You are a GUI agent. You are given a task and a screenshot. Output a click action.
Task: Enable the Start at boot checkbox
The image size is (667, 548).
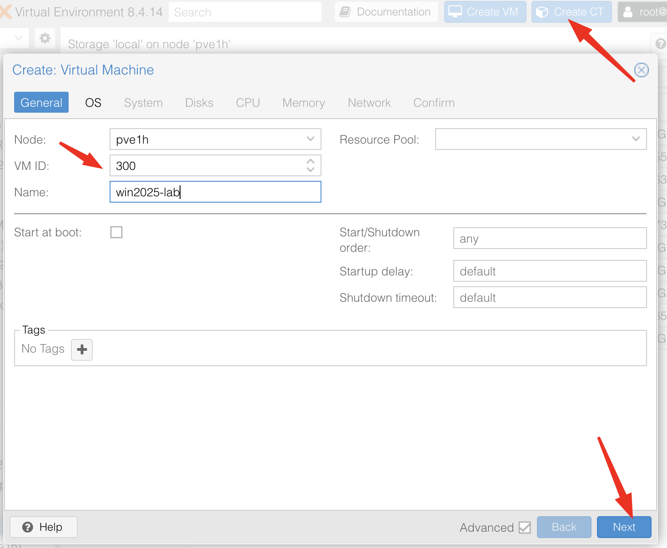tap(116, 232)
